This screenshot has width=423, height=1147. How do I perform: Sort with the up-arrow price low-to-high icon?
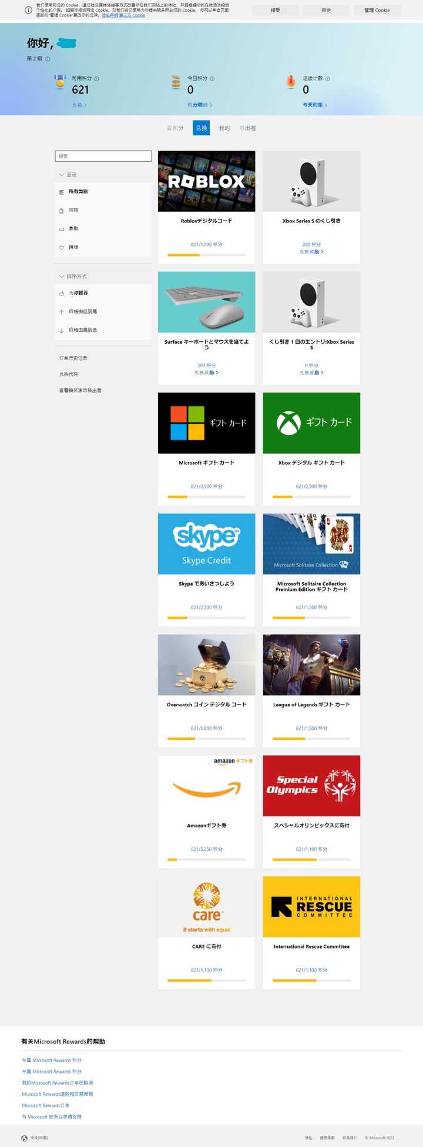[x=61, y=312]
